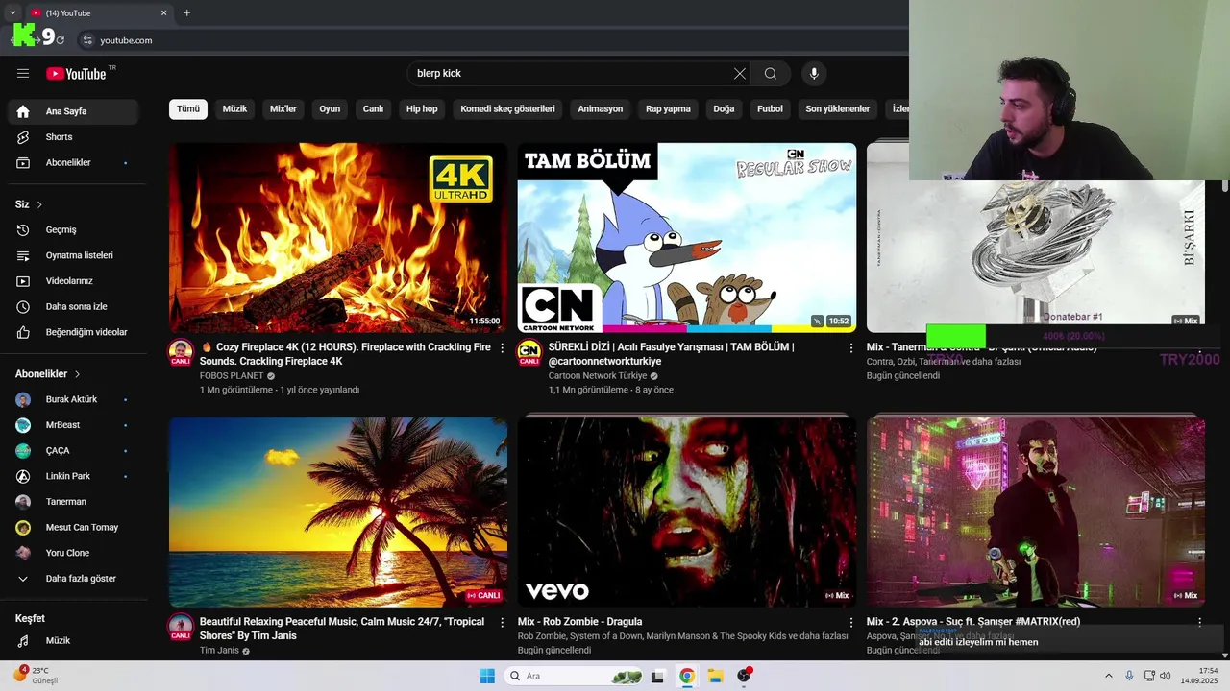Open Cozy Fireplace 4K video title

345,354
